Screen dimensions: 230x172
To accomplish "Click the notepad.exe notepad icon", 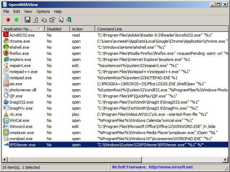I will [6, 77].
